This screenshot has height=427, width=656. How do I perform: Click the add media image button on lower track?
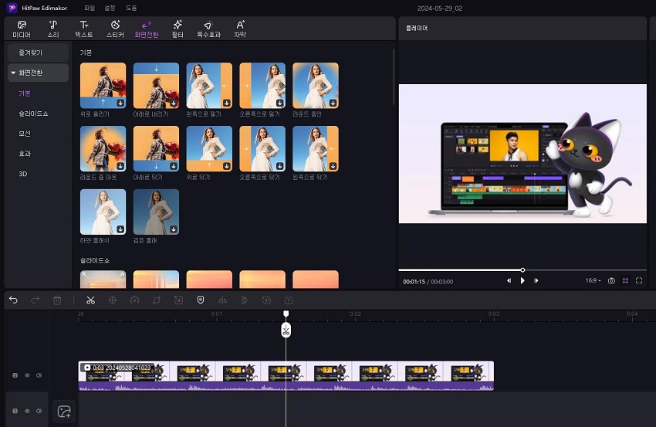click(64, 412)
